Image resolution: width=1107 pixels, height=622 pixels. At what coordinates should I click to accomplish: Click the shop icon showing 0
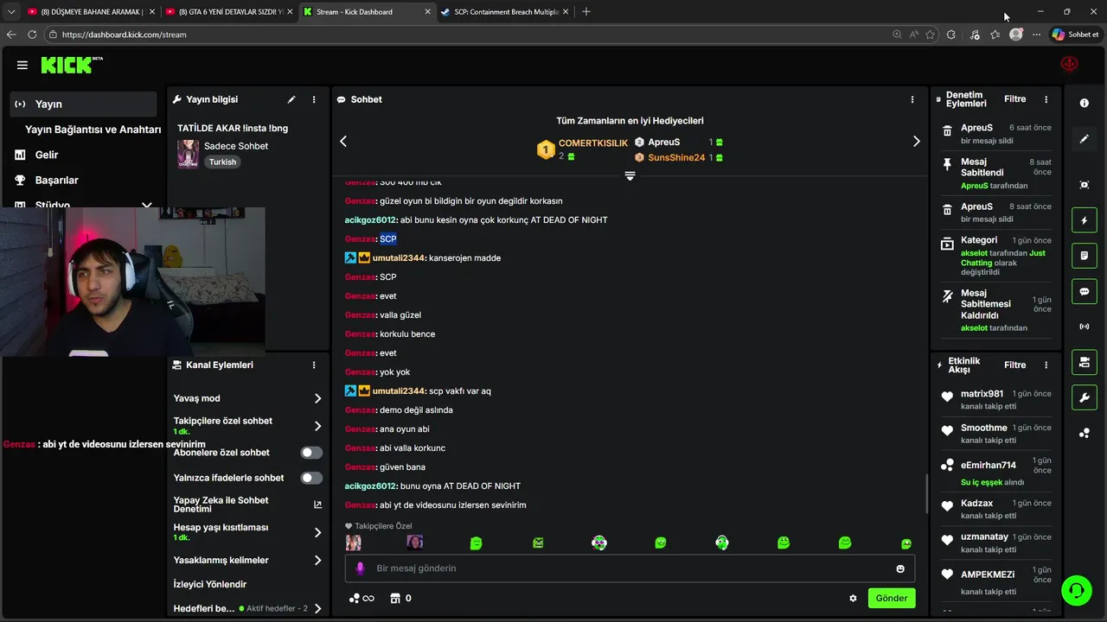[x=400, y=598]
